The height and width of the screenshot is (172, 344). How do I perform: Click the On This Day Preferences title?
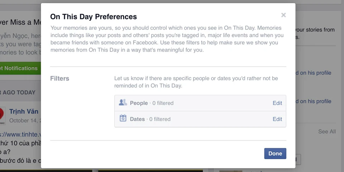click(94, 16)
